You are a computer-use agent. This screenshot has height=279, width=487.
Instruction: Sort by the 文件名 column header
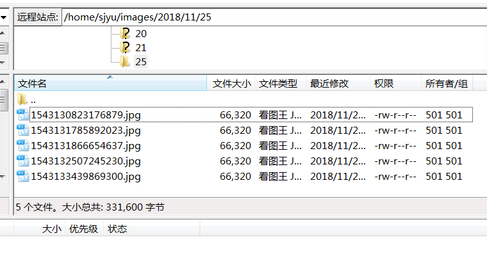point(110,83)
